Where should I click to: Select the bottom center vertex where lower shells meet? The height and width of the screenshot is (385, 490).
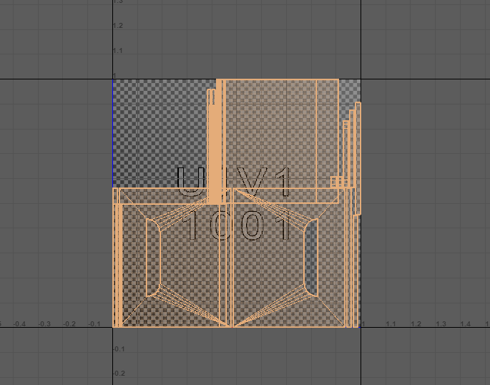[230, 326]
